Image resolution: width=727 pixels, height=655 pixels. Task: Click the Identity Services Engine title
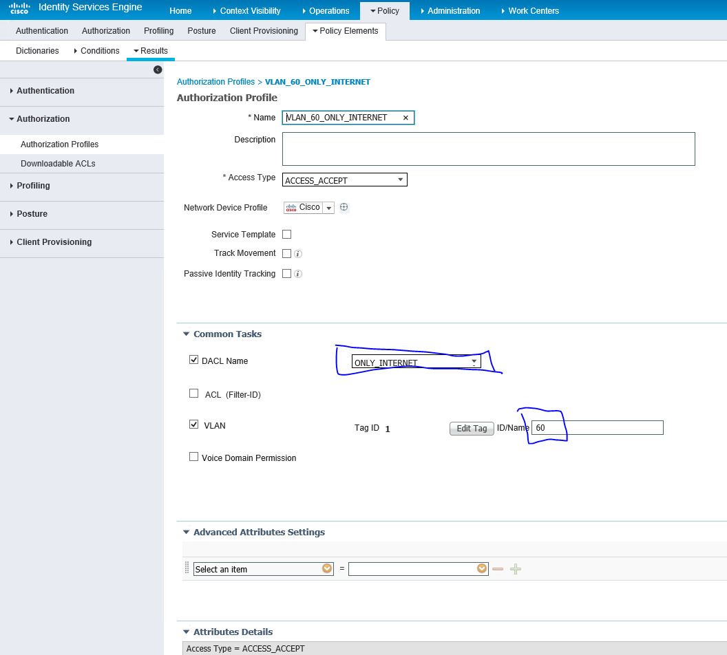90,8
